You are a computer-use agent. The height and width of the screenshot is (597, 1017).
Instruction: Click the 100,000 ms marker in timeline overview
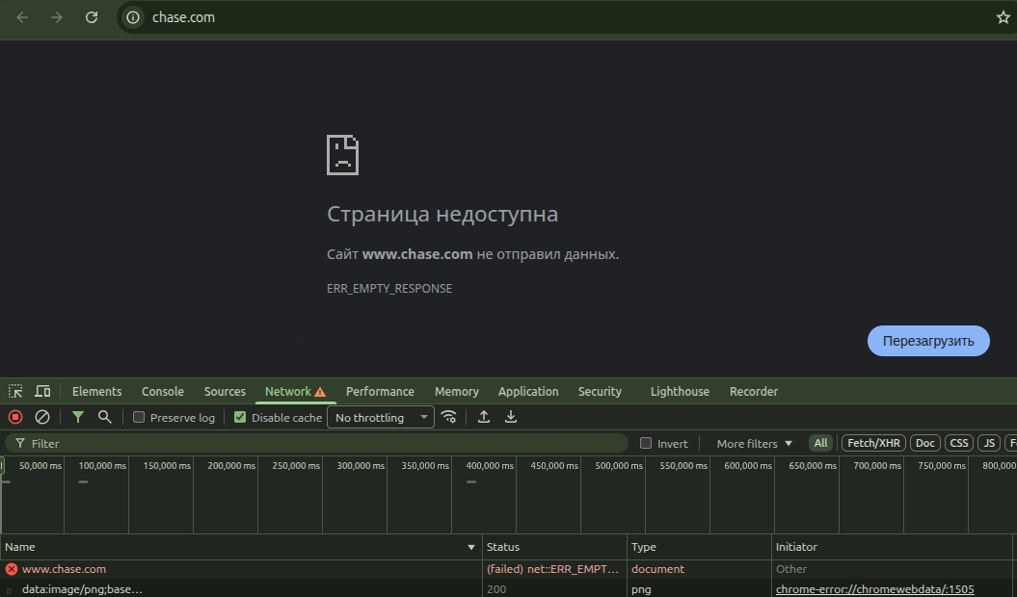tap(102, 466)
